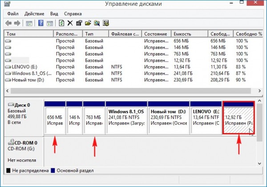Image resolution: width=267 pixels, height=187 pixels.
Task: Click the Forward arrow toolbar icon
Action: pyautogui.click(x=17, y=23)
